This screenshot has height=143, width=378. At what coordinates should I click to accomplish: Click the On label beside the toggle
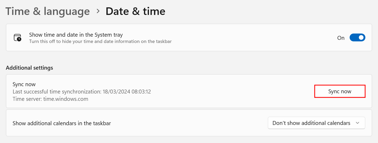(341, 38)
